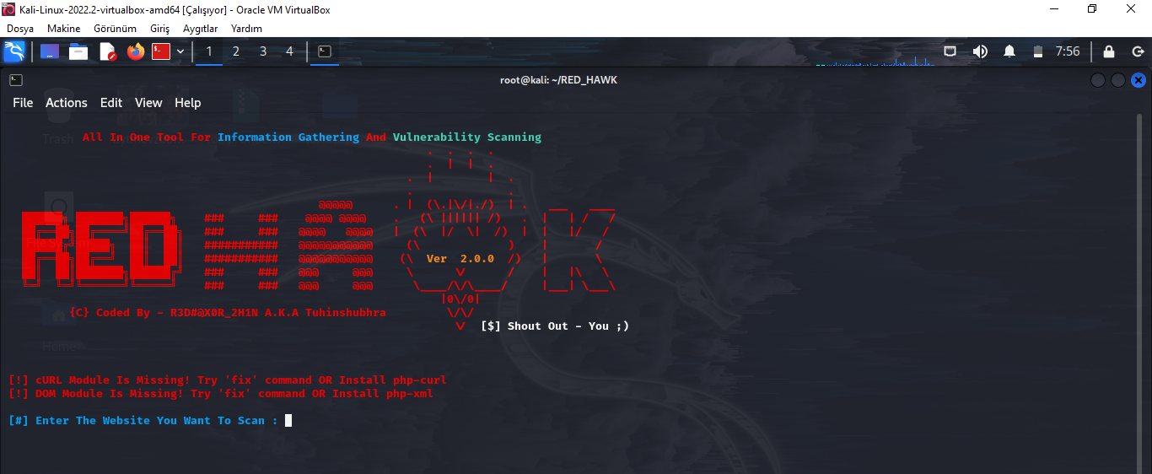
Task: Click the 'Ver 2.0.0' version text
Action: pyautogui.click(x=460, y=258)
